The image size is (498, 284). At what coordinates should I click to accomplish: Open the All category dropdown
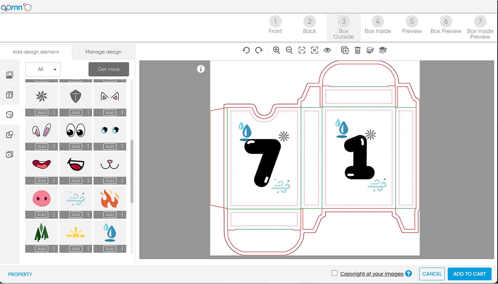coord(43,69)
